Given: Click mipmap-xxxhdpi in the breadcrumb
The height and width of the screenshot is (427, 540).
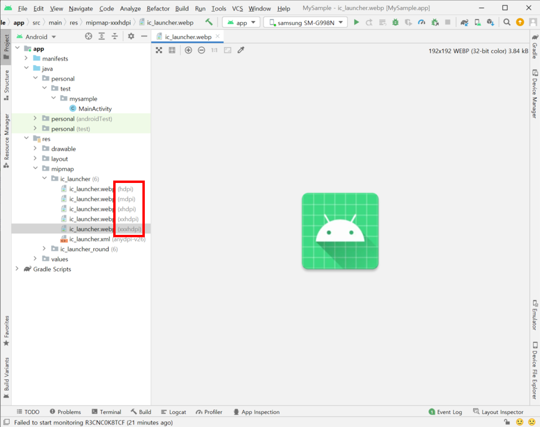Looking at the screenshot, I should coord(108,23).
